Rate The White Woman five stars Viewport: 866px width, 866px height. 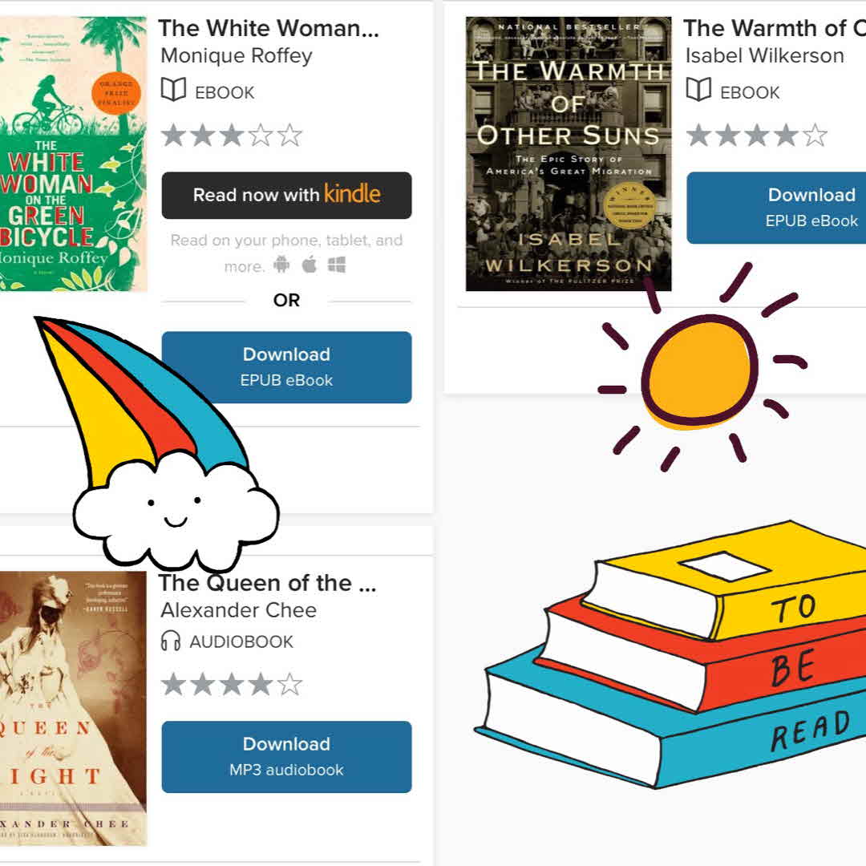click(290, 136)
